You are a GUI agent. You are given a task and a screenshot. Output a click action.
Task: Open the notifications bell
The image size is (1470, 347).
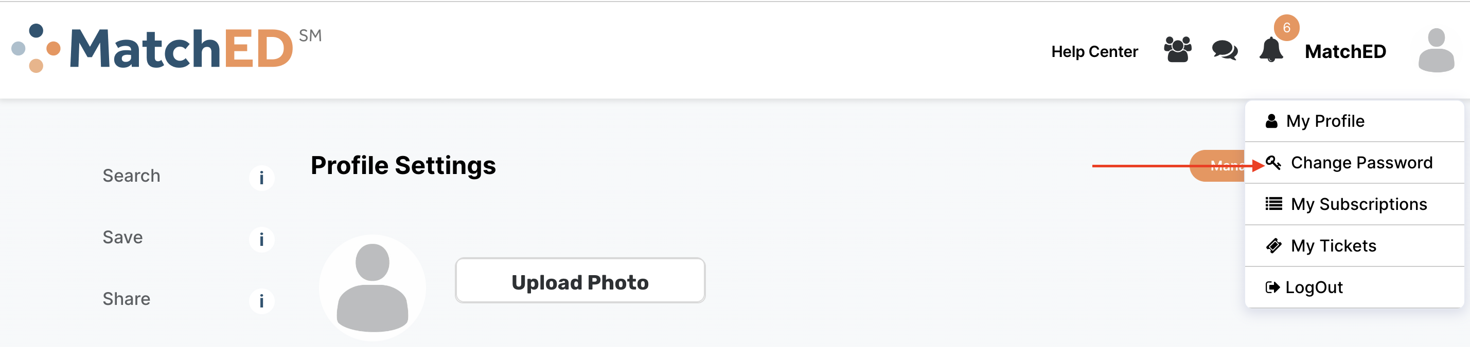tap(1271, 51)
